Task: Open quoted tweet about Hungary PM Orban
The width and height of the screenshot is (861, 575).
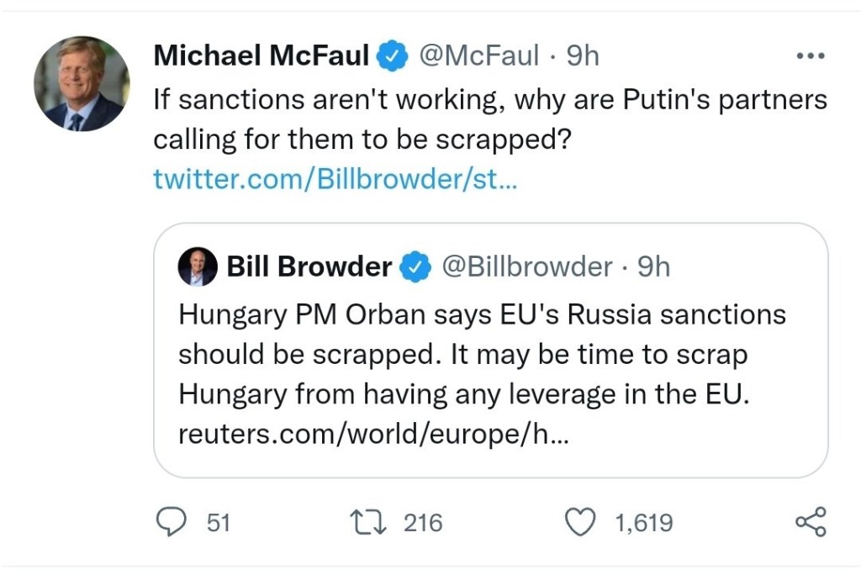Action: (490, 374)
